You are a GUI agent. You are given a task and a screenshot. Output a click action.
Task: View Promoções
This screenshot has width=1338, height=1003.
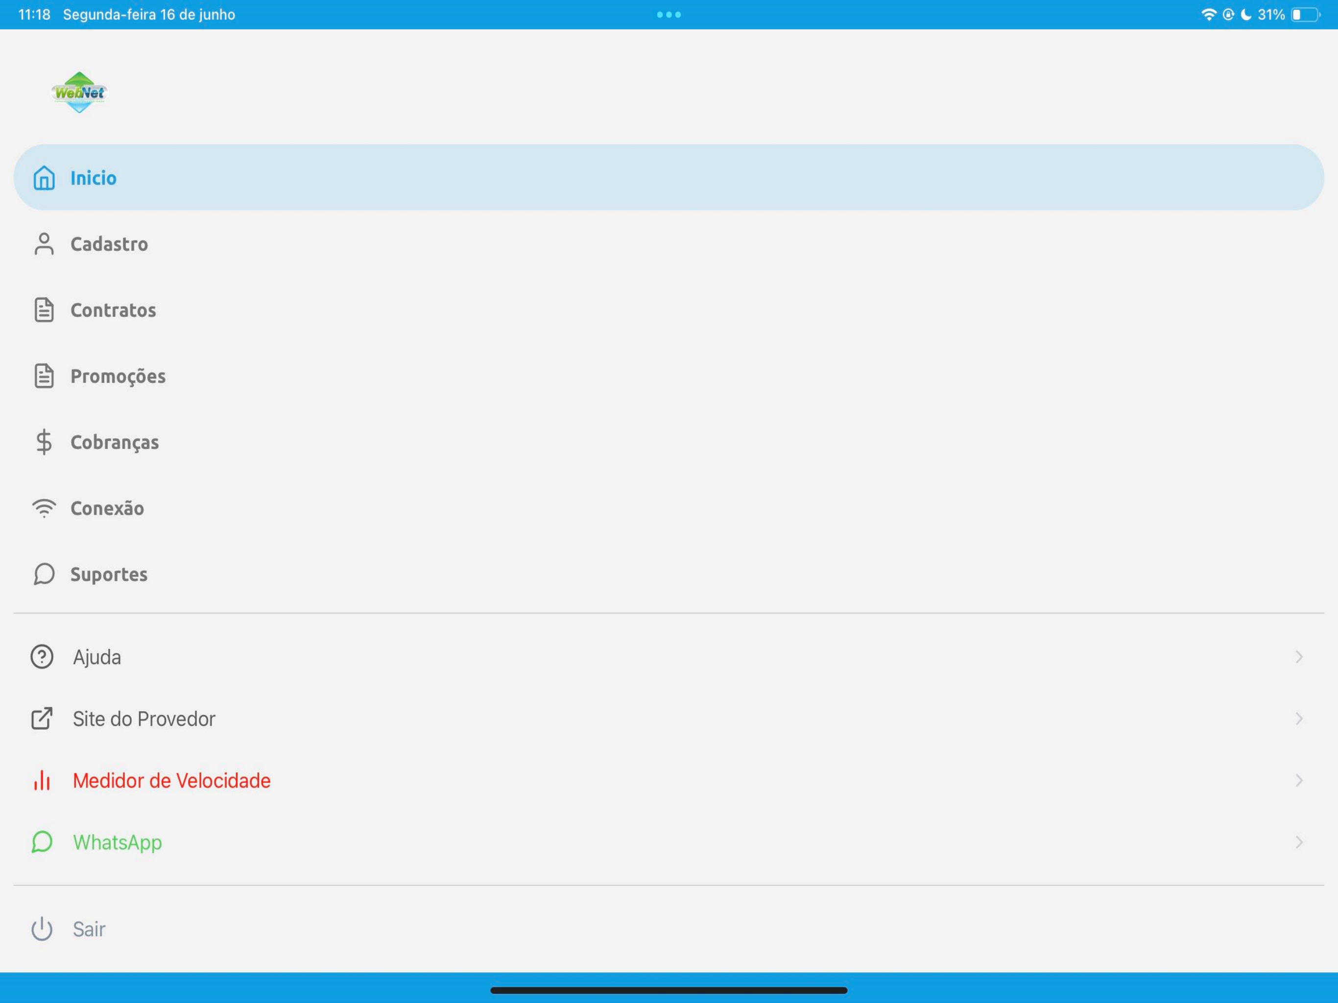pos(669,376)
